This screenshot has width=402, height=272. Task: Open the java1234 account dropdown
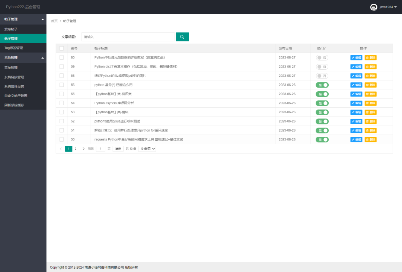(x=388, y=7)
